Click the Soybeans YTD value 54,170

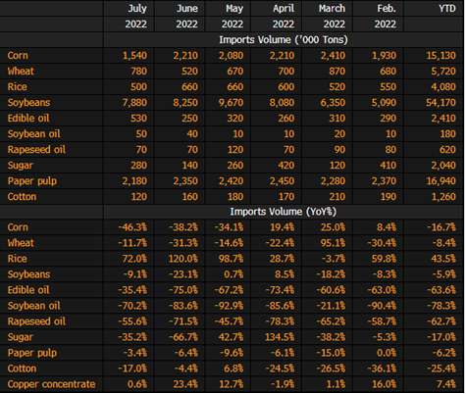[440, 103]
